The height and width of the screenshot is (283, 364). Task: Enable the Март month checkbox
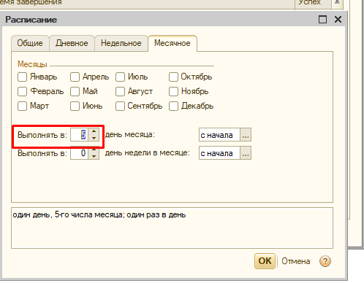[22, 106]
